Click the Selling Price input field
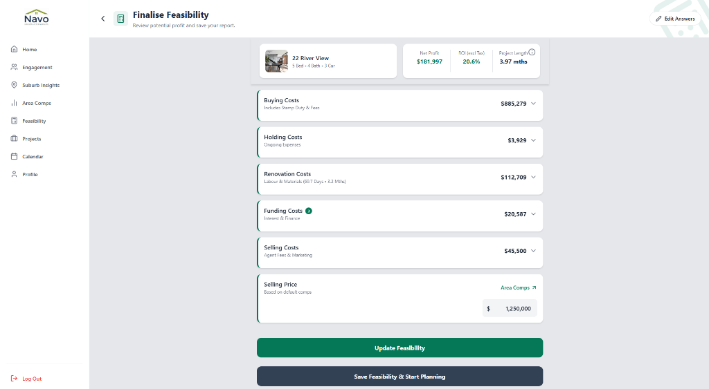Image resolution: width=709 pixels, height=389 pixels. (512, 308)
